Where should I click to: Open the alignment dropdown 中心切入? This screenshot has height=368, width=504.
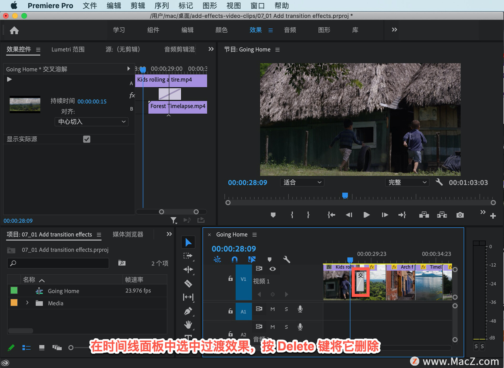tap(91, 122)
